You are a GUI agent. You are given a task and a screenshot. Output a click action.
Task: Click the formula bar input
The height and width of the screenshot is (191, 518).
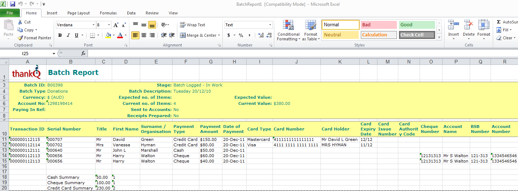303,53
